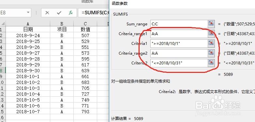Open the Name Box dropdown arrow
Screen dimensions: 255x122
28,12
